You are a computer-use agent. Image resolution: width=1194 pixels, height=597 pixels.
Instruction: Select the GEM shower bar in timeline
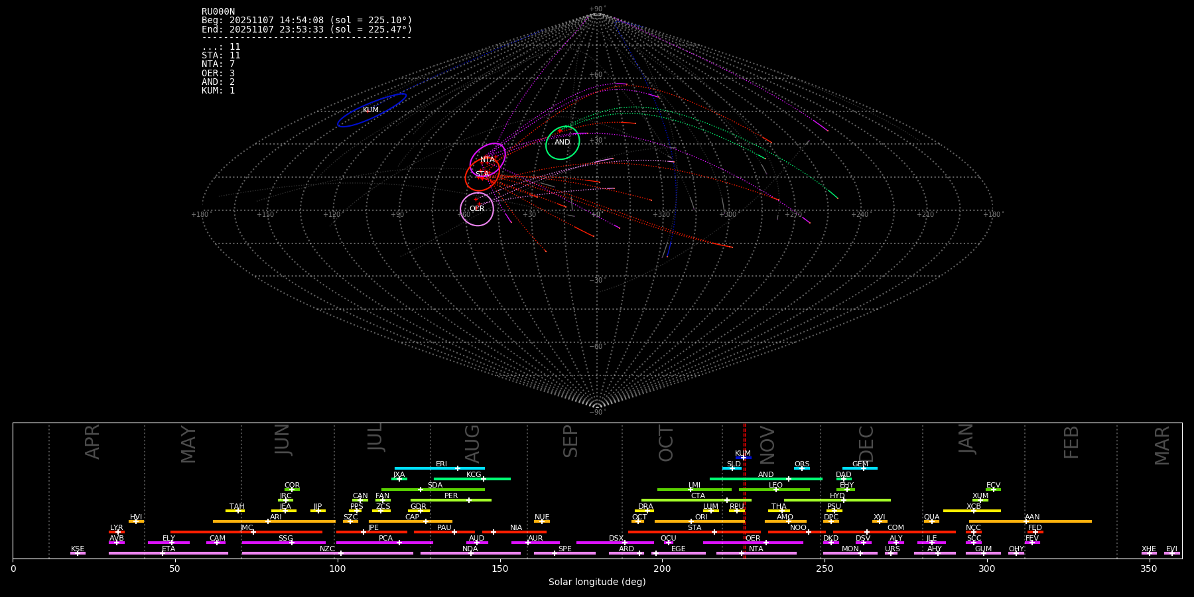860,468
